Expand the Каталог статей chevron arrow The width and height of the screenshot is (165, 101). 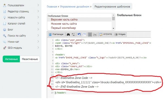click(38, 23)
